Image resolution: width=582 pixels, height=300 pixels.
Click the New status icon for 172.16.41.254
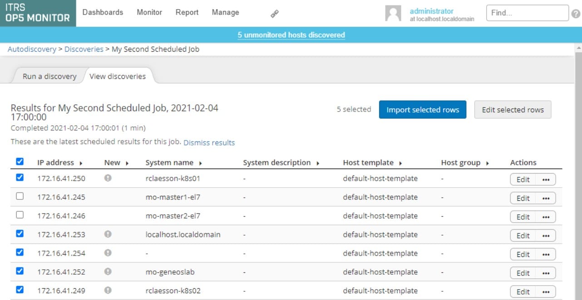pos(108,253)
